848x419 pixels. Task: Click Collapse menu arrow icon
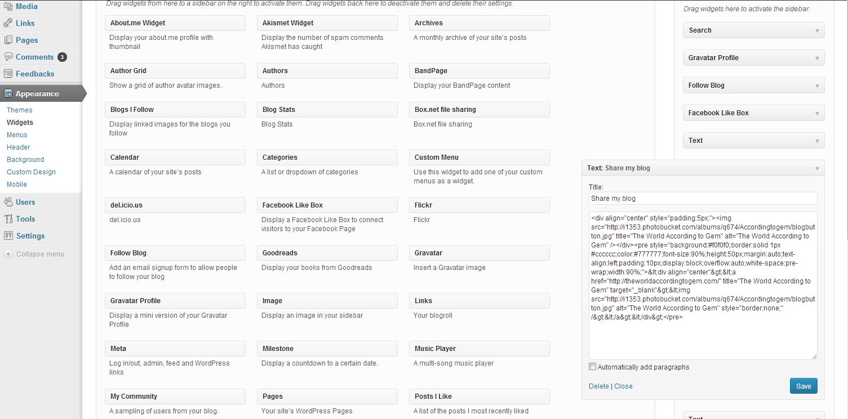(8, 254)
